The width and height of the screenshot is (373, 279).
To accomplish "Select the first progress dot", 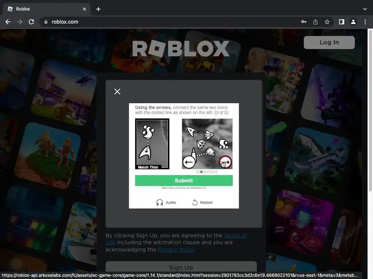I will (x=198, y=172).
